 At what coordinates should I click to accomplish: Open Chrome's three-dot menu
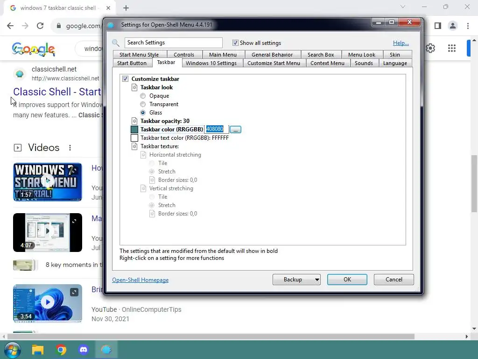point(468,26)
